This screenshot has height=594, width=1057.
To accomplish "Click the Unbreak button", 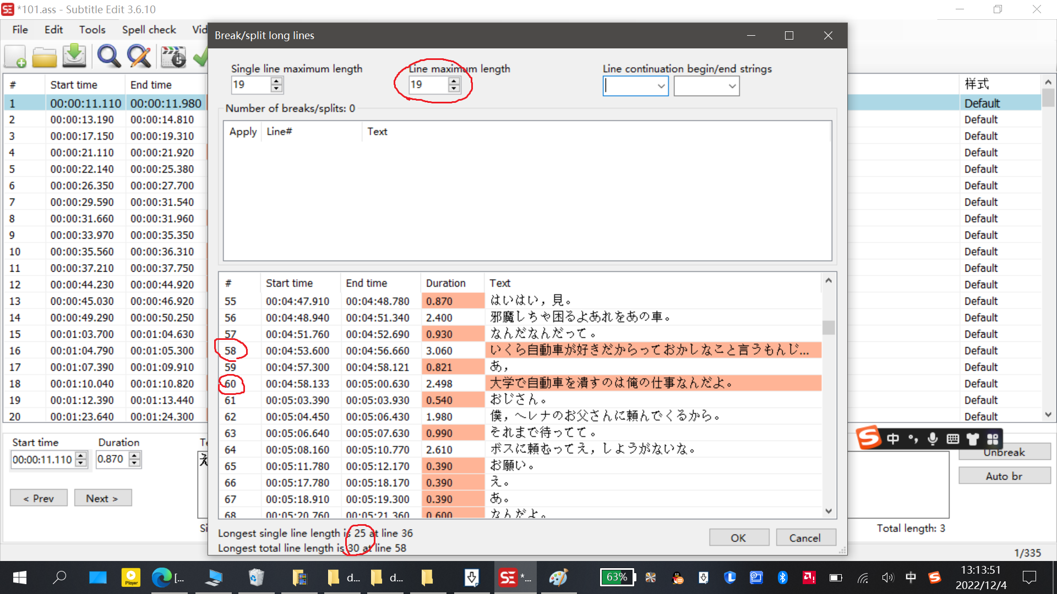I will (1004, 452).
